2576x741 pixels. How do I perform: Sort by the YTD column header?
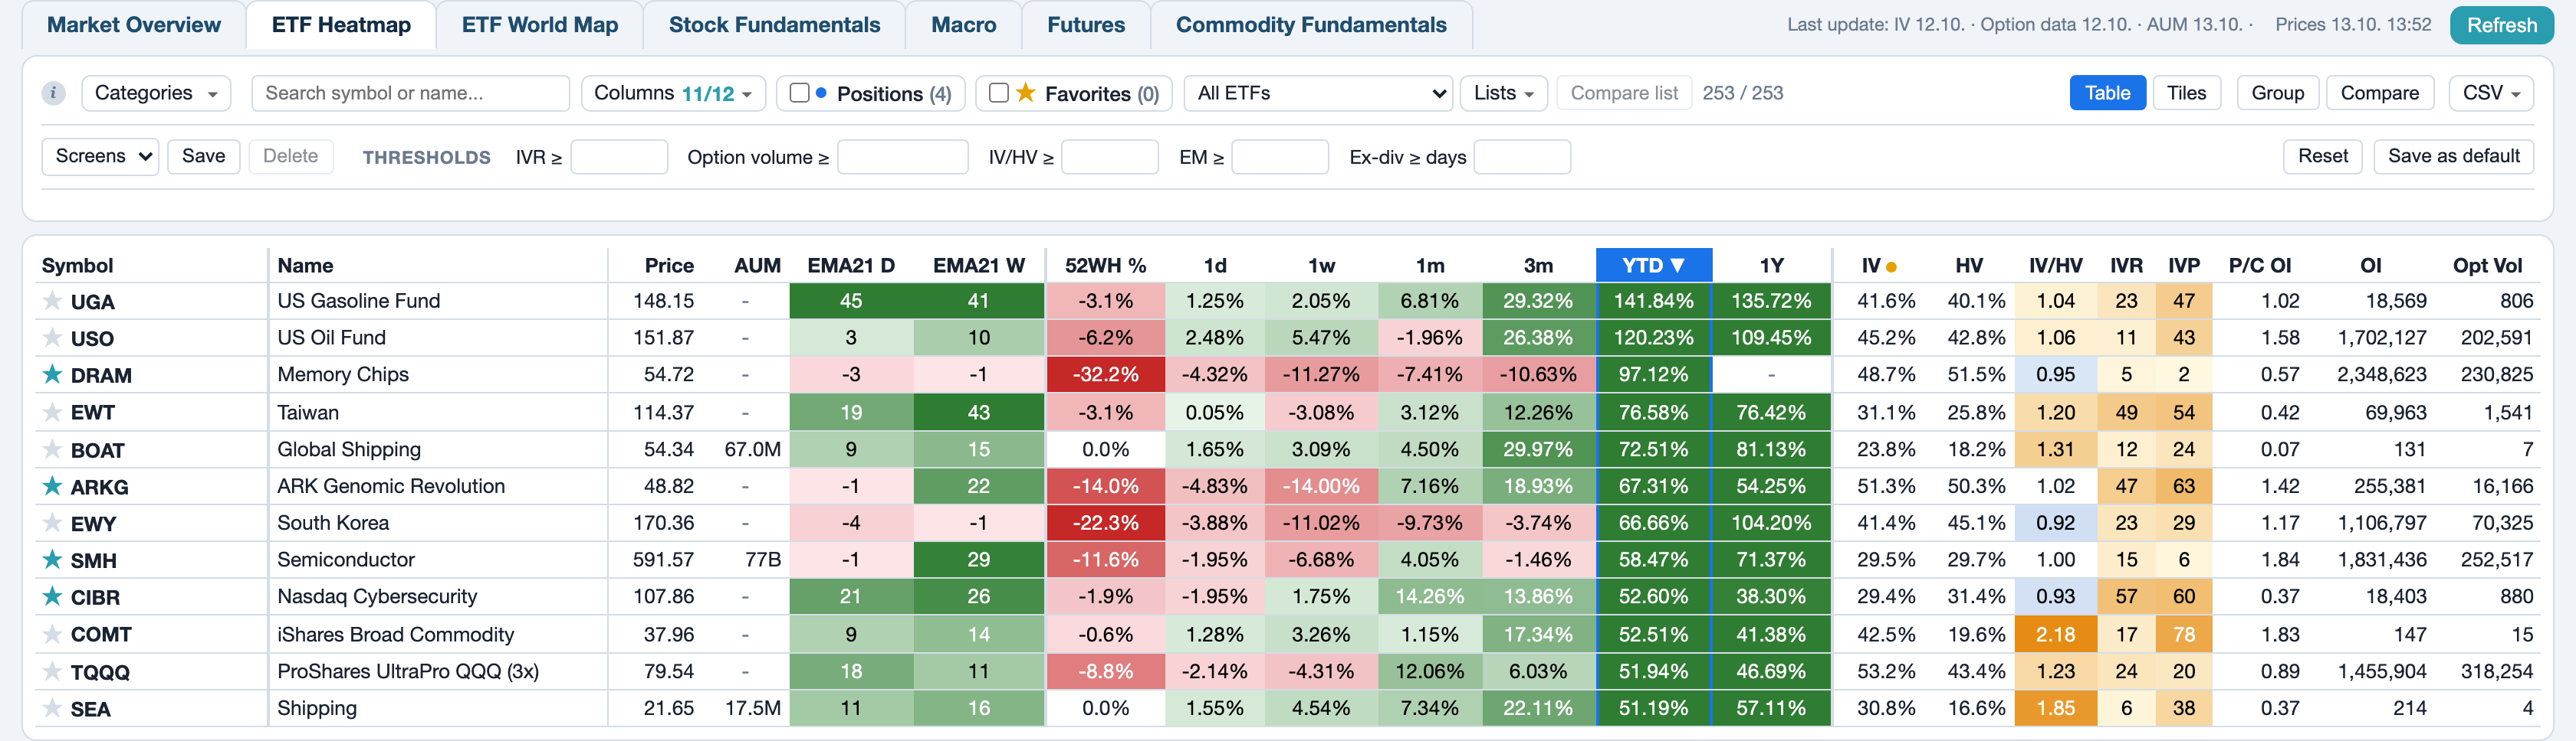coord(1654,266)
